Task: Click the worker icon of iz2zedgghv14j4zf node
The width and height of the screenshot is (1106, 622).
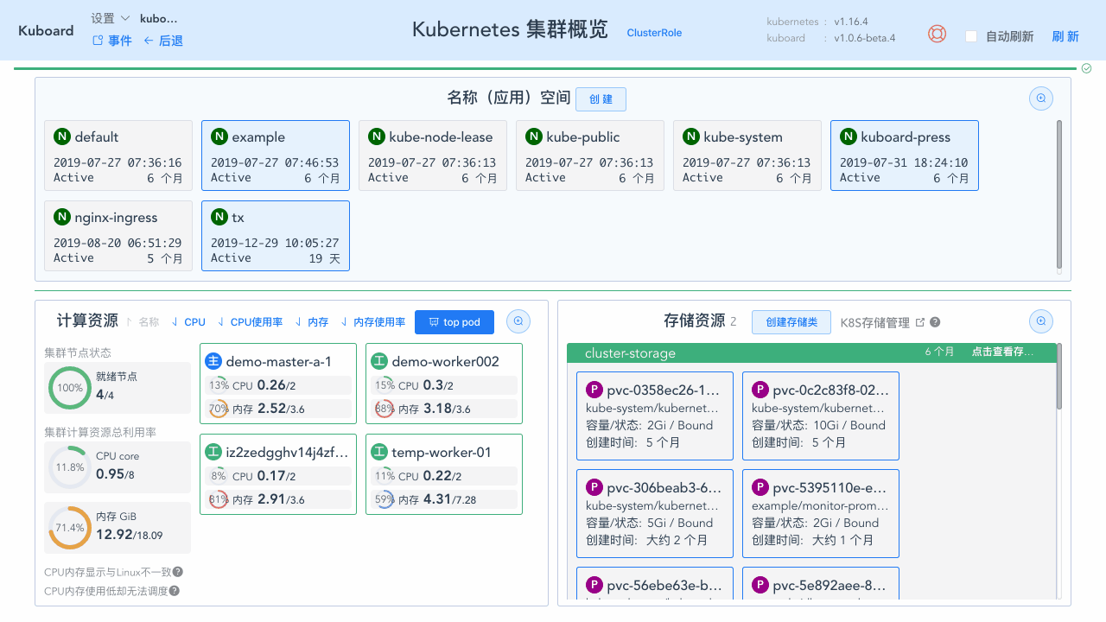Action: click(213, 452)
